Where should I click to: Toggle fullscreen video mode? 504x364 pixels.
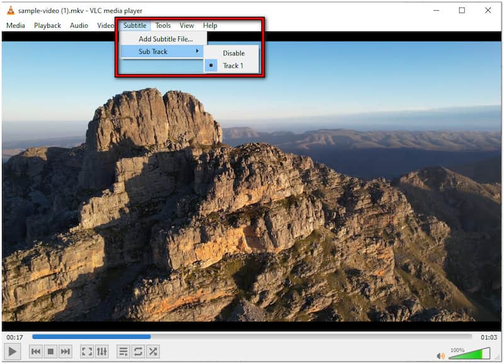coord(87,351)
